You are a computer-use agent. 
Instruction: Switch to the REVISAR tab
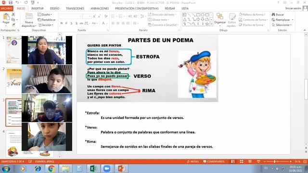(x=170, y=9)
